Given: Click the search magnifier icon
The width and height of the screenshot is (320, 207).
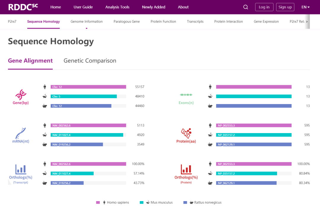Looking at the screenshot, I should (246, 7).
